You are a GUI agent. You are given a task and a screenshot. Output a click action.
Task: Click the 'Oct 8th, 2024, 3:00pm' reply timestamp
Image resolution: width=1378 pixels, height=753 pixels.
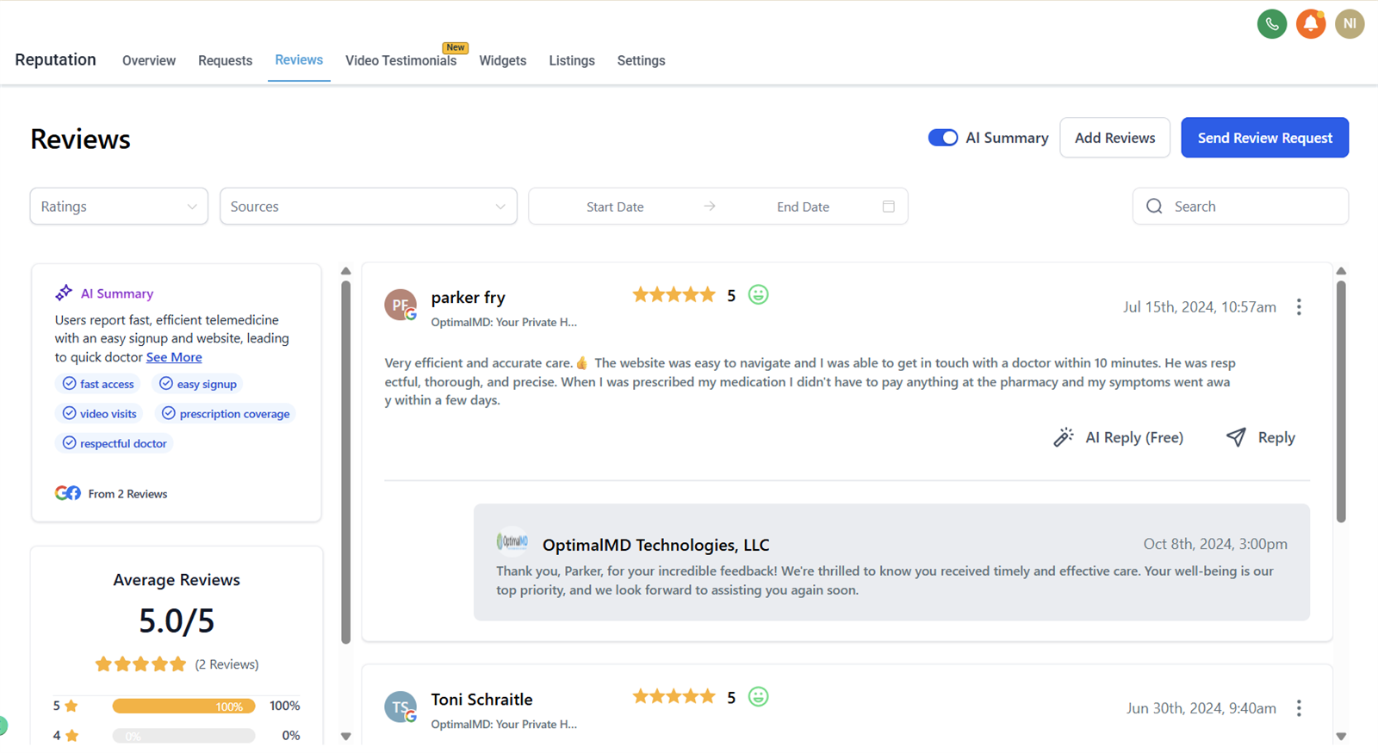coord(1215,544)
